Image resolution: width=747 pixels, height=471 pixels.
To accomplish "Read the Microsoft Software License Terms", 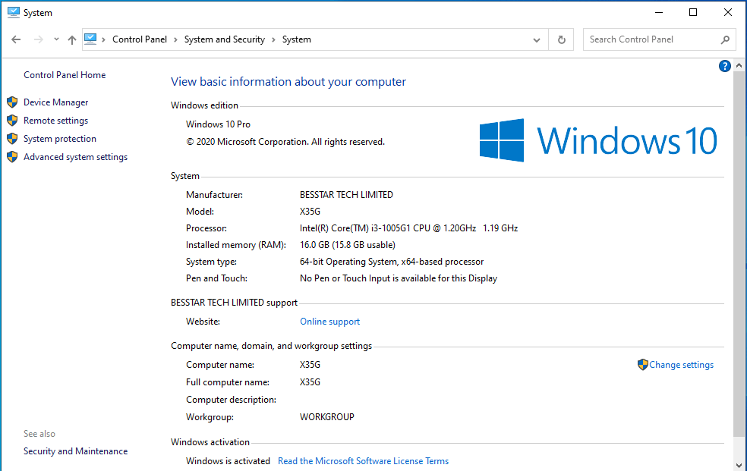I will click(x=363, y=461).
